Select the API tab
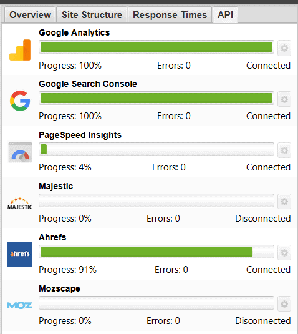 point(226,15)
